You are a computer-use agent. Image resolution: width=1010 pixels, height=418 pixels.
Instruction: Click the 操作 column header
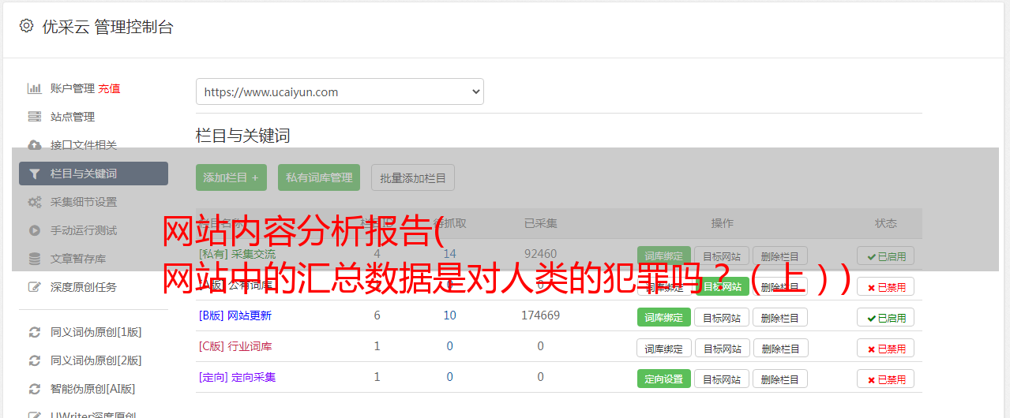(x=722, y=223)
